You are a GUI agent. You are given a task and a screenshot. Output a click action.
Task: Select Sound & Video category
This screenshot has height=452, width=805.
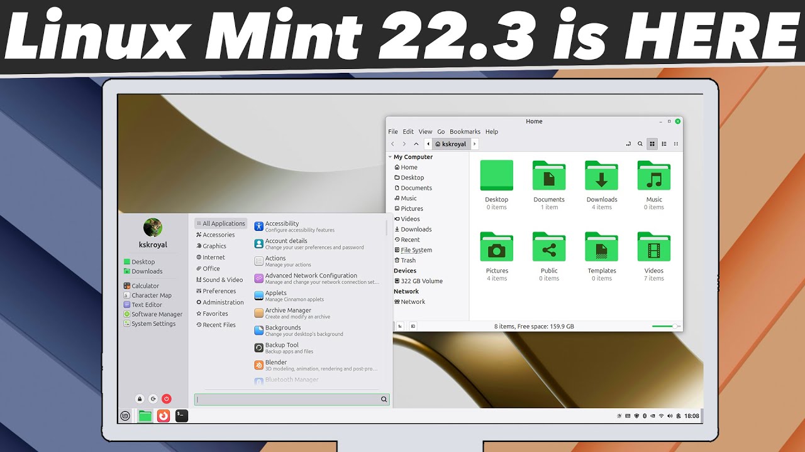219,280
